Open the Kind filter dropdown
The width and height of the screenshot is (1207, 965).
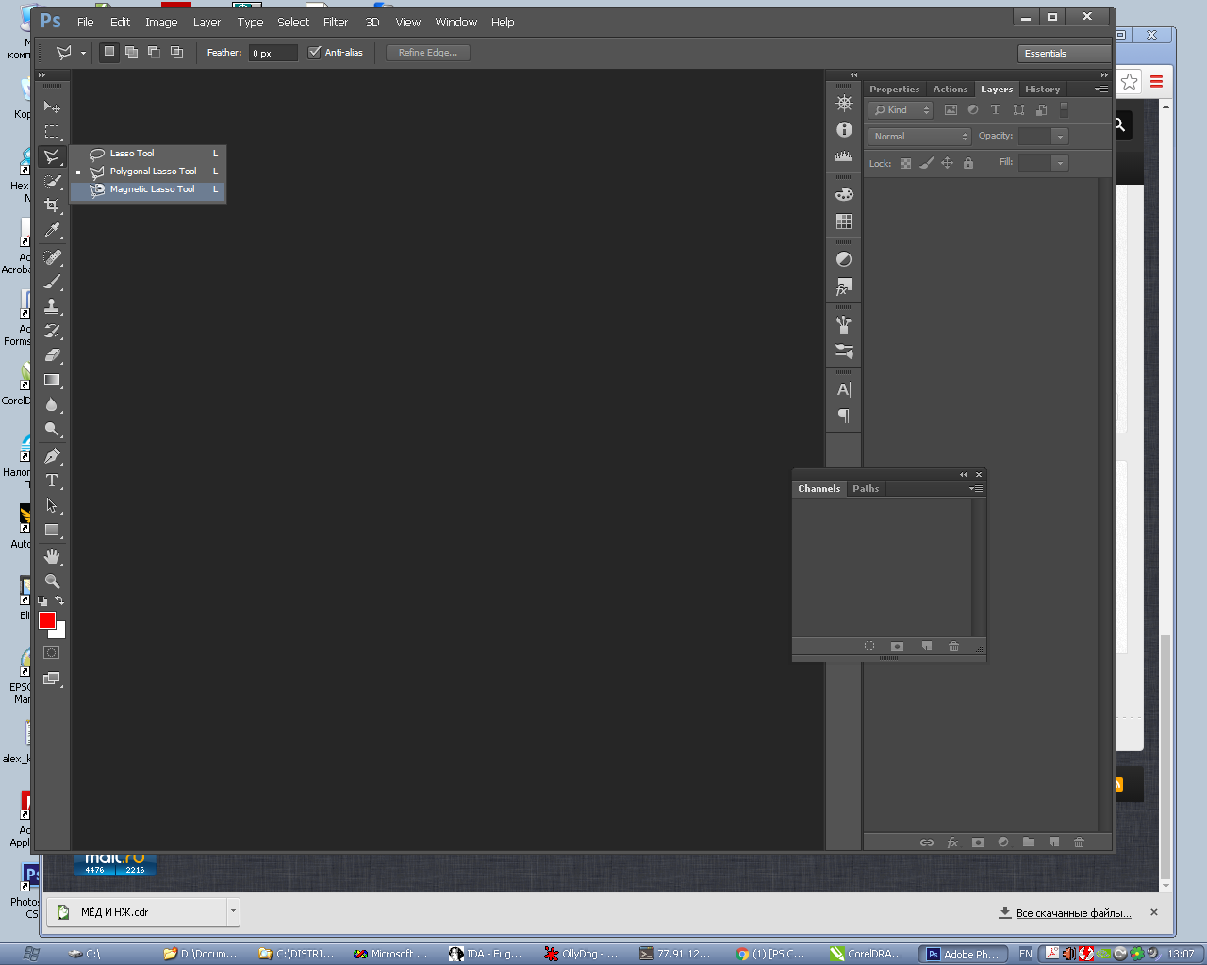click(x=901, y=110)
